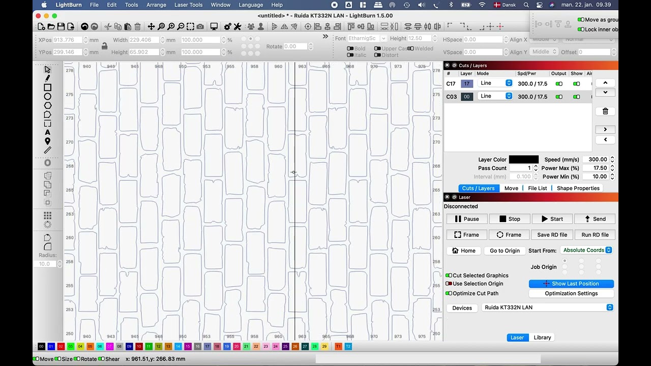Enable Use Selection Origin switch
Viewport: 651px width, 366px height.
click(x=449, y=284)
